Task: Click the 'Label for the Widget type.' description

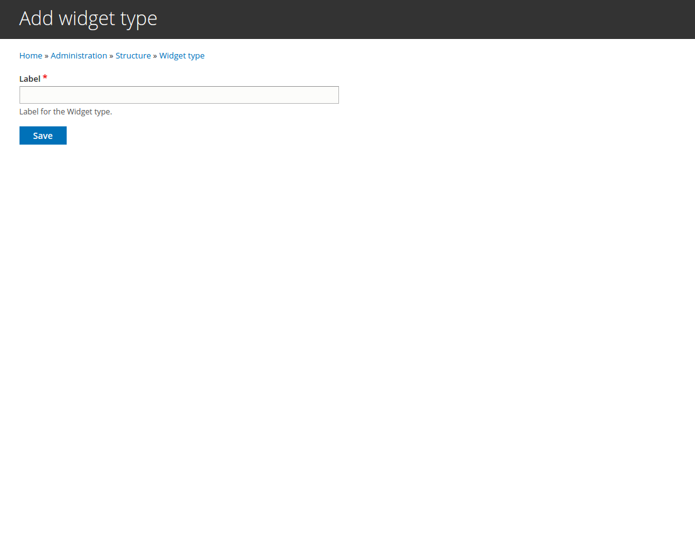Action: [65, 112]
